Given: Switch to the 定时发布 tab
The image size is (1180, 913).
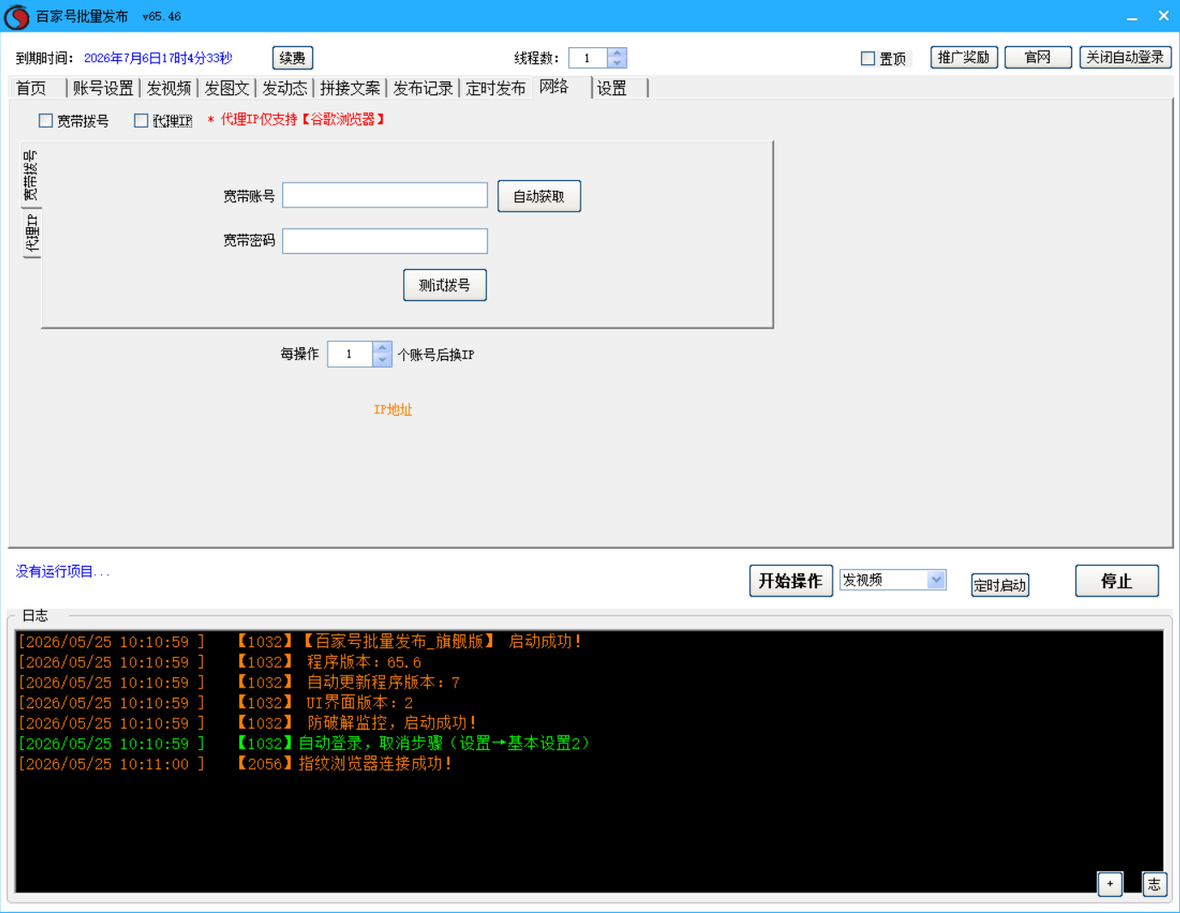Looking at the screenshot, I should [496, 88].
